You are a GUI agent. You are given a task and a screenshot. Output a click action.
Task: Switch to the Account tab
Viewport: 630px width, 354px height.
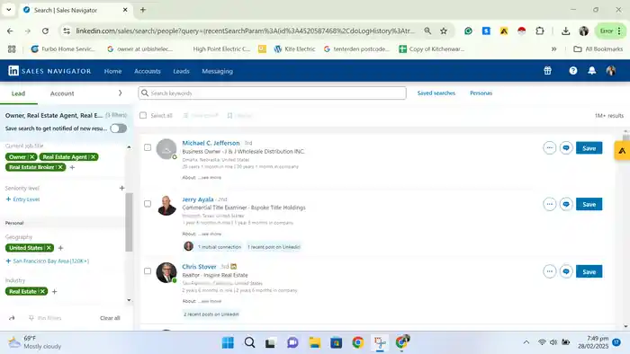[62, 93]
